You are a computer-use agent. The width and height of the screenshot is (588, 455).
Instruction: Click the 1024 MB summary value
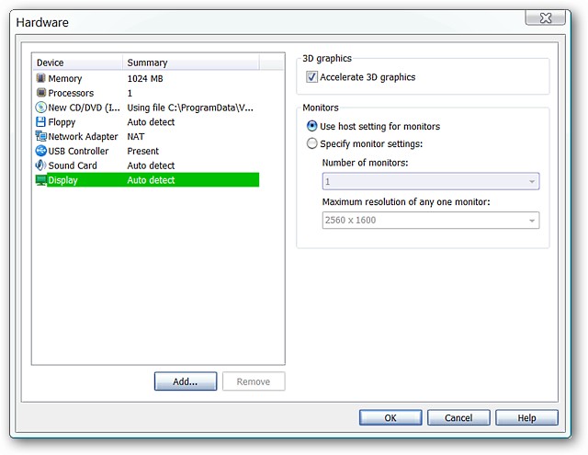click(x=145, y=78)
